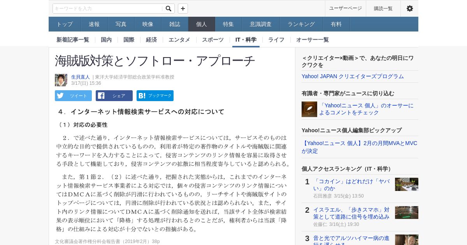
Task: Go to トップ tab
Action: click(65, 24)
